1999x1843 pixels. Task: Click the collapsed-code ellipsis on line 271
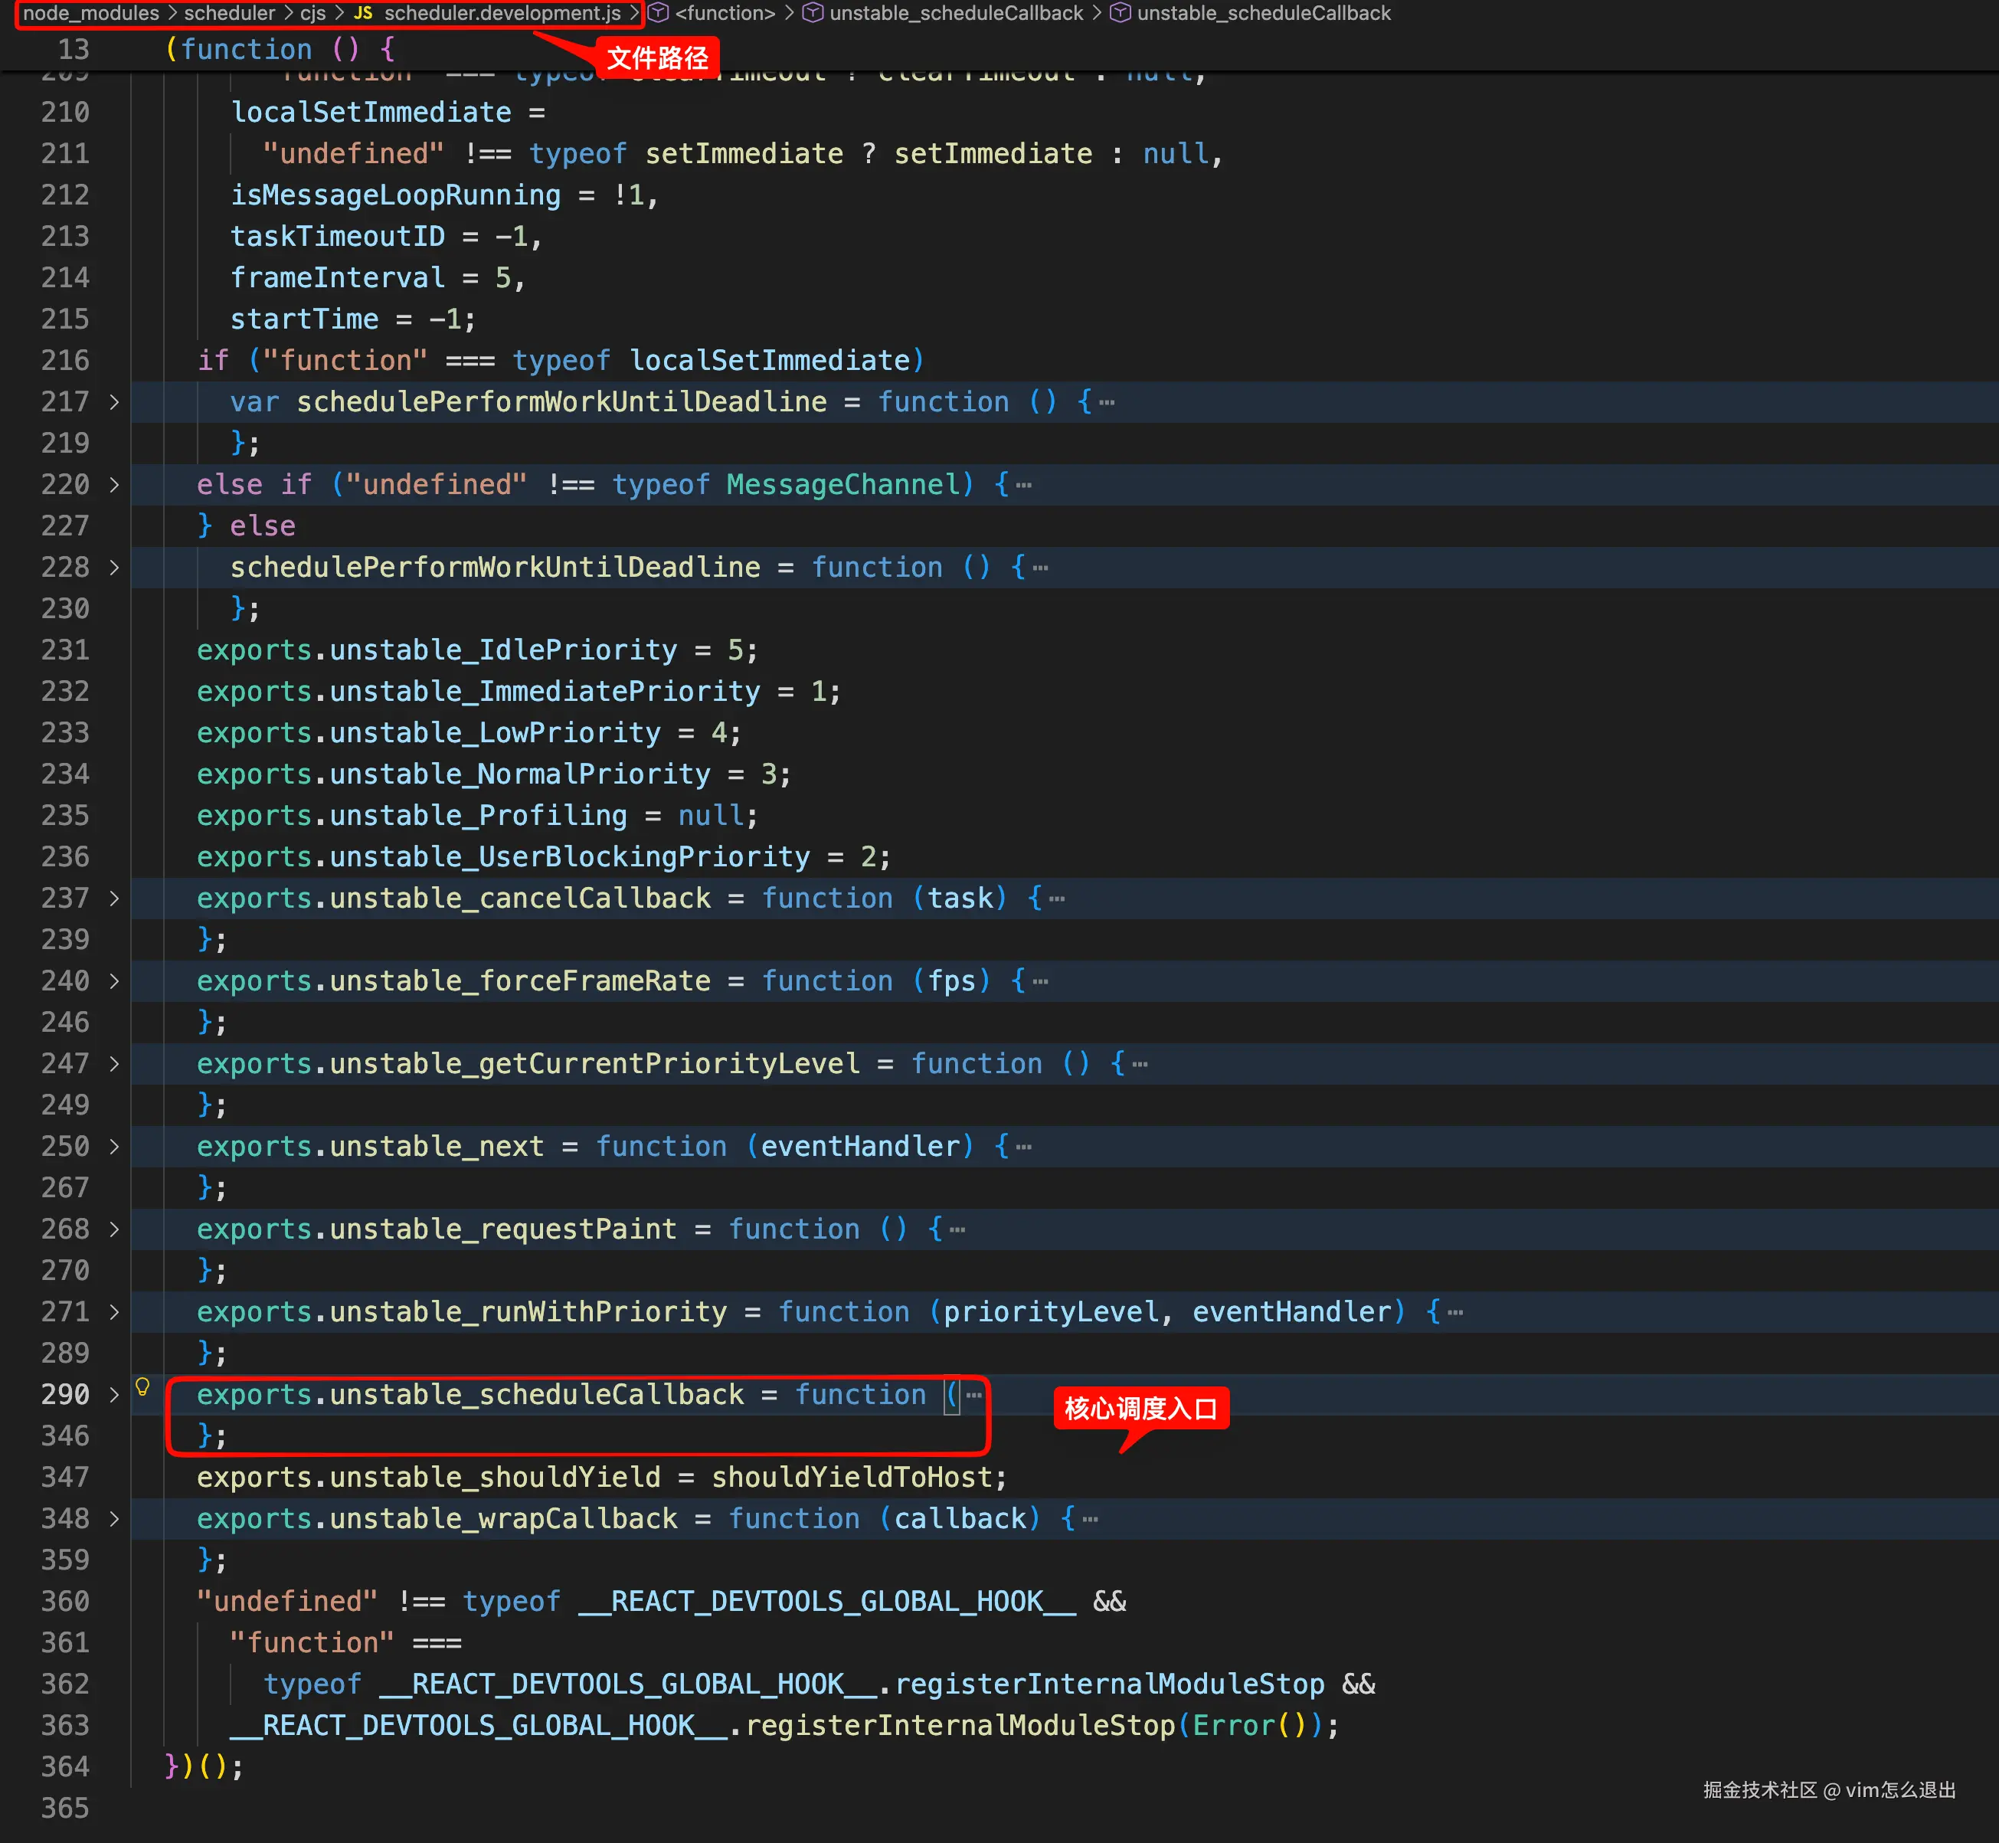pyautogui.click(x=1454, y=1311)
